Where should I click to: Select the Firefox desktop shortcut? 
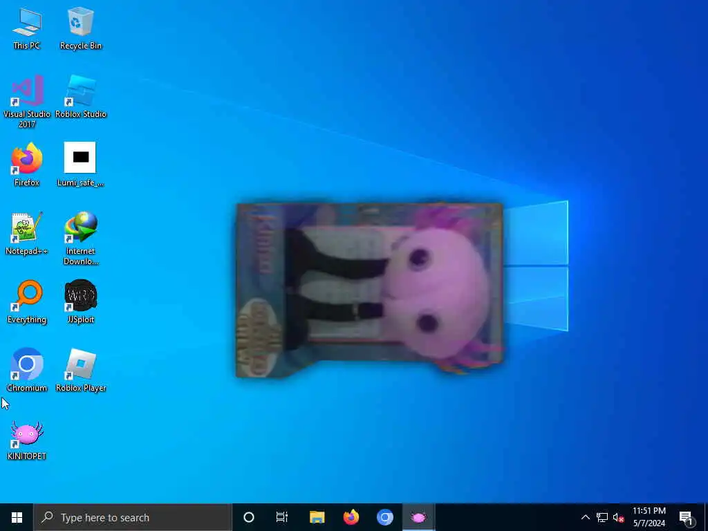[x=27, y=165]
